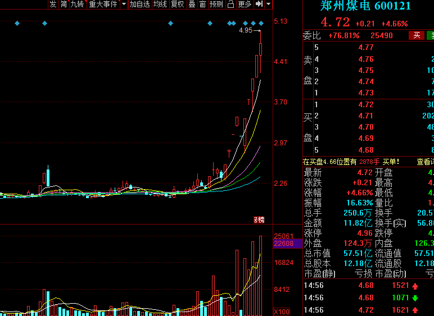Select the 预测 toolbar item
The image size is (434, 316).
coord(216,4)
